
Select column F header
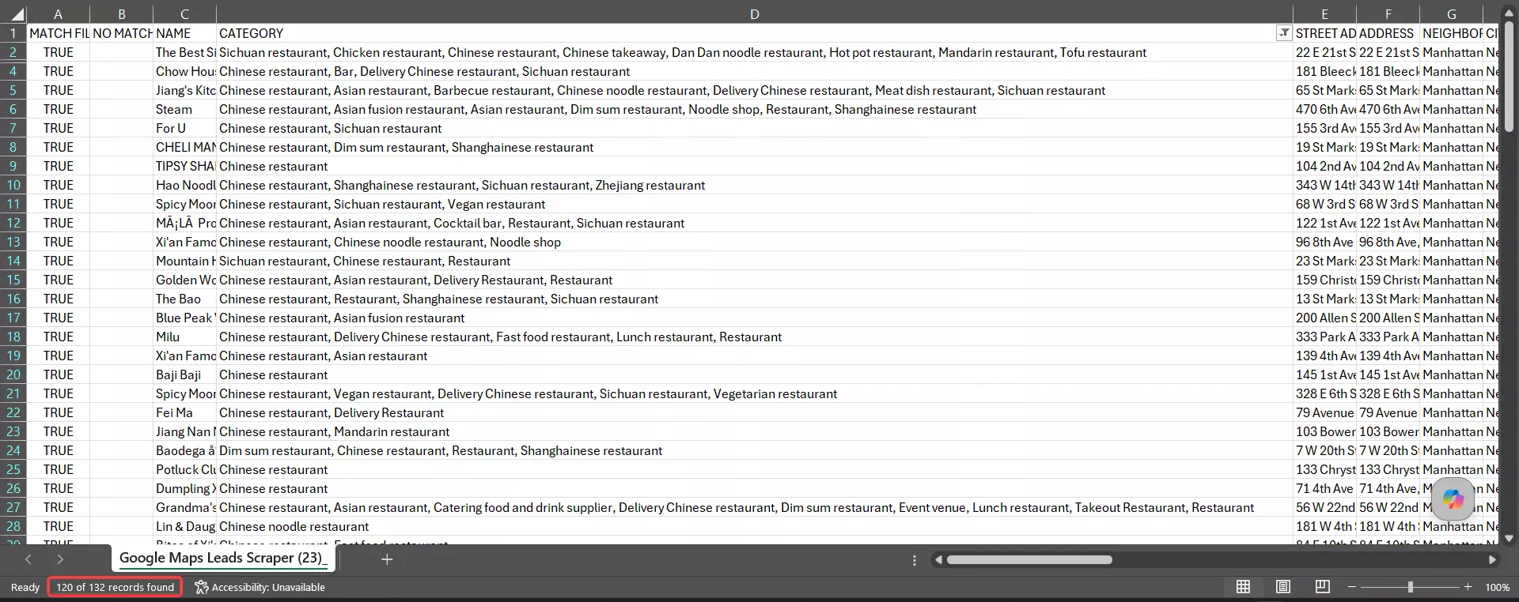click(x=1388, y=14)
